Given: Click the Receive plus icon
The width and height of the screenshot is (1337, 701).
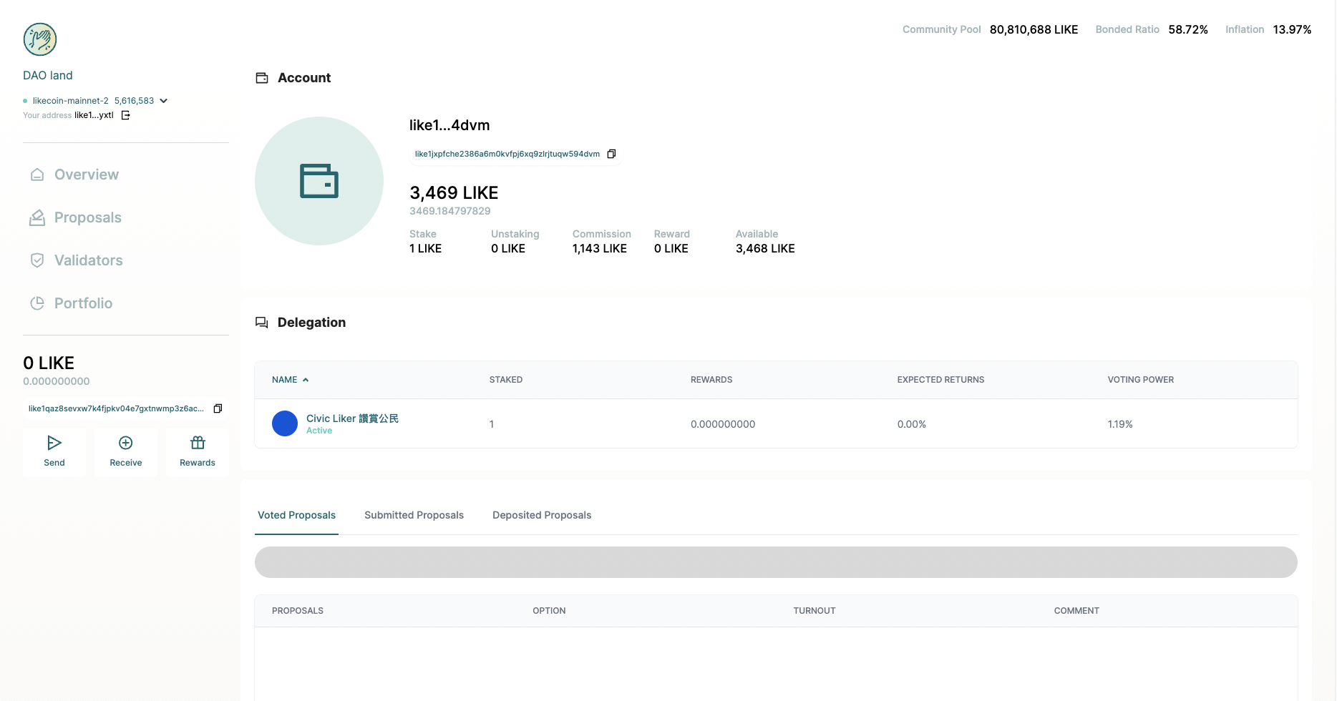Looking at the screenshot, I should coord(126,443).
